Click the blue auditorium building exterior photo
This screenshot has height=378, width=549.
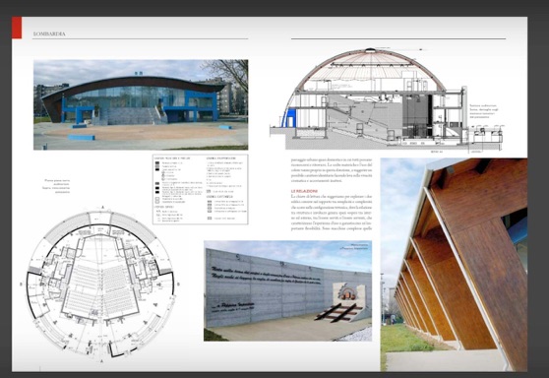point(141,104)
